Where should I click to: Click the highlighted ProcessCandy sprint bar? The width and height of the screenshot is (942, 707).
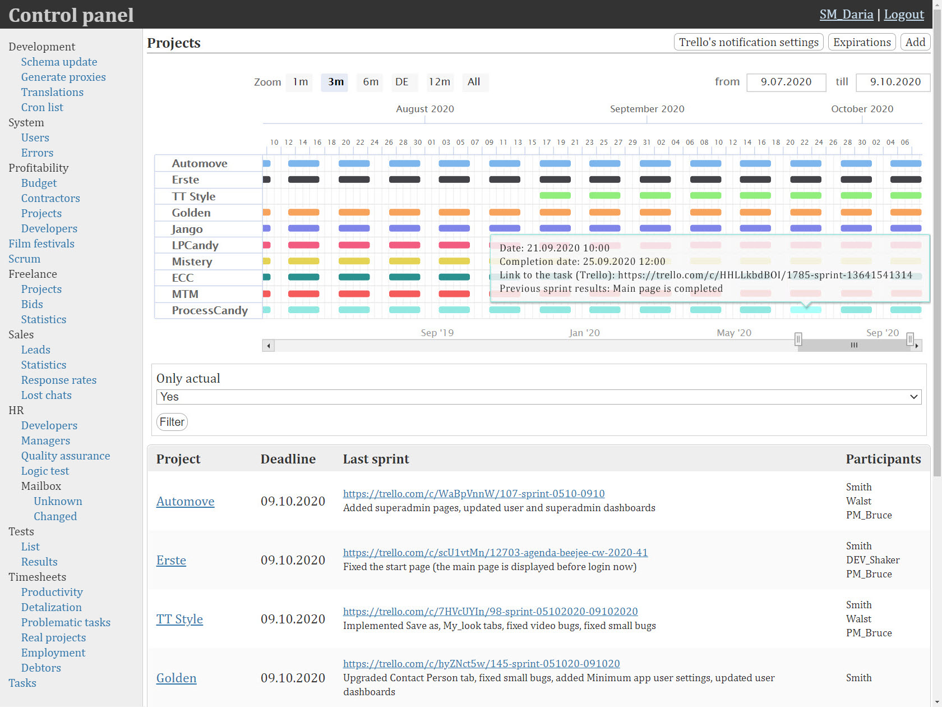point(806,310)
